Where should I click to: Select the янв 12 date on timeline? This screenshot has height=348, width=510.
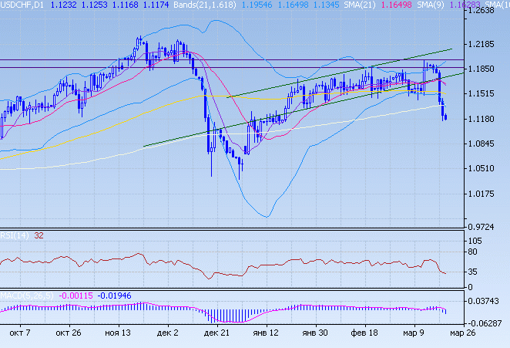pos(267,333)
